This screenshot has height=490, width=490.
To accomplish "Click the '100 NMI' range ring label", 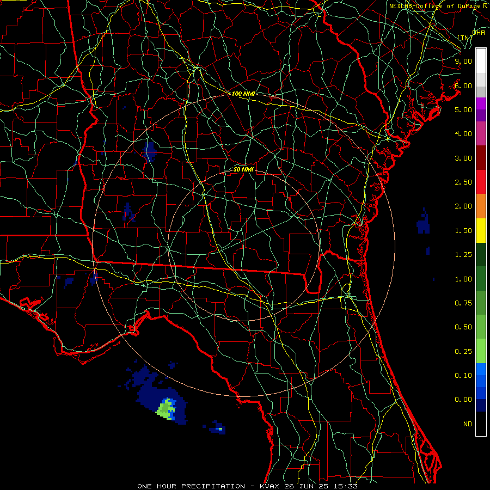I will pyautogui.click(x=243, y=94).
